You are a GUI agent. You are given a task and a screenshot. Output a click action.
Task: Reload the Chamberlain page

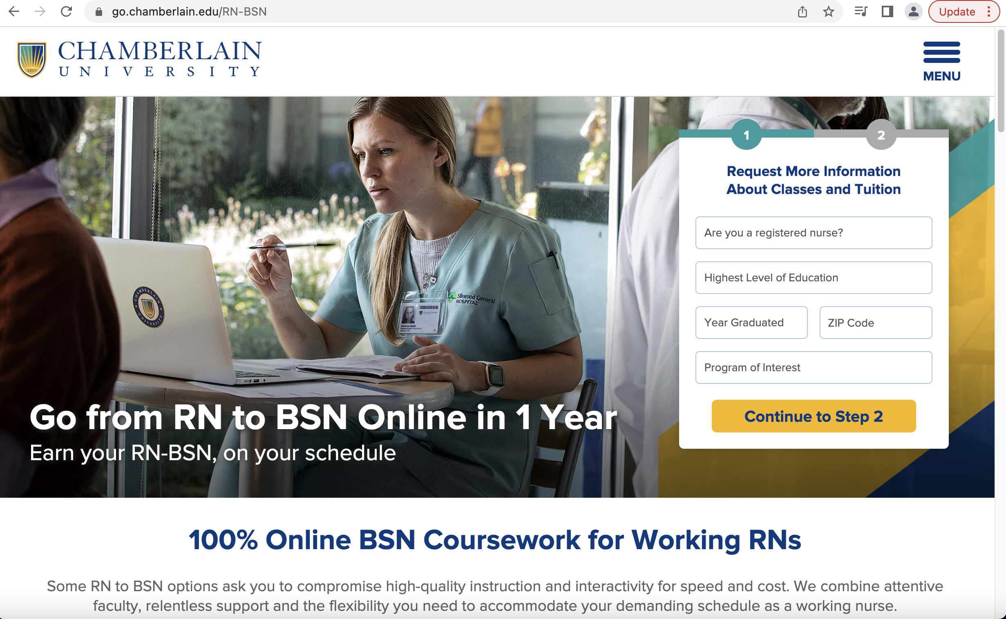click(66, 11)
